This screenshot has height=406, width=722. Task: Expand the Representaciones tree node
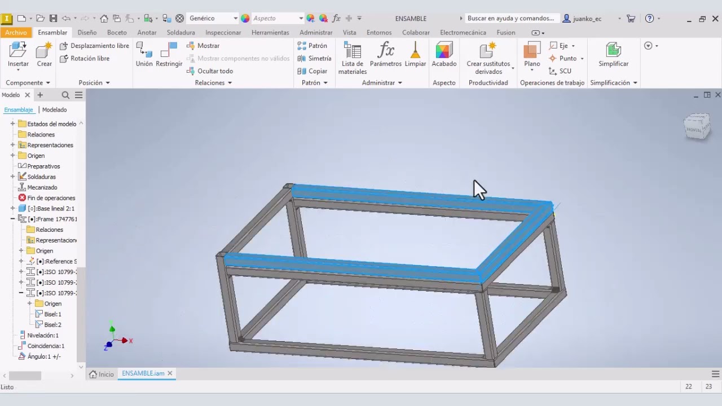point(12,145)
